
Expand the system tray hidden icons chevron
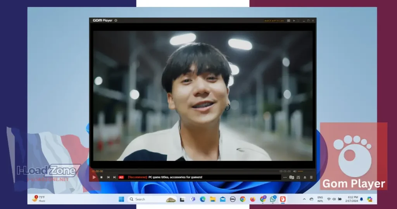point(304,199)
